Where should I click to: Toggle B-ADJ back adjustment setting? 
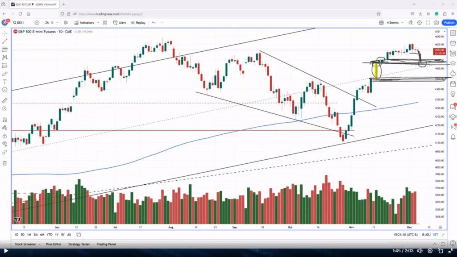tap(426, 235)
